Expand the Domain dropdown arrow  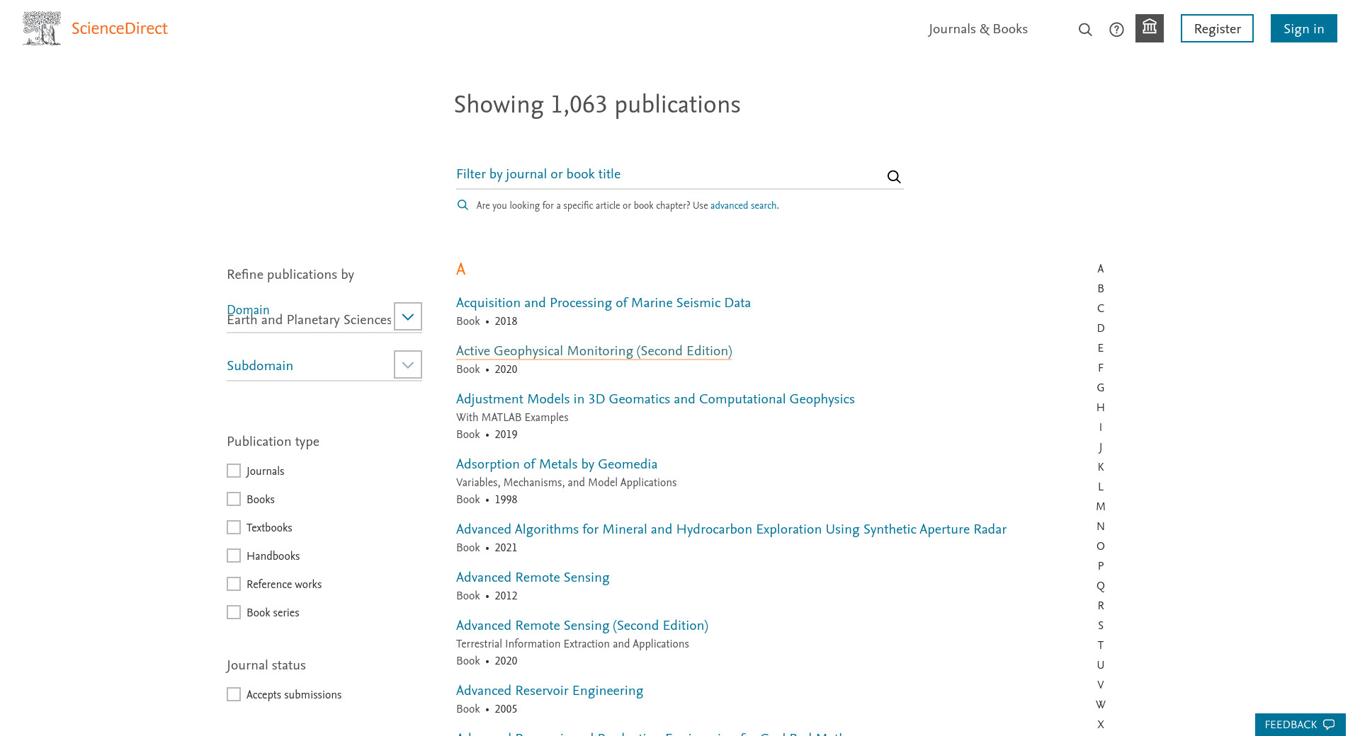point(407,317)
